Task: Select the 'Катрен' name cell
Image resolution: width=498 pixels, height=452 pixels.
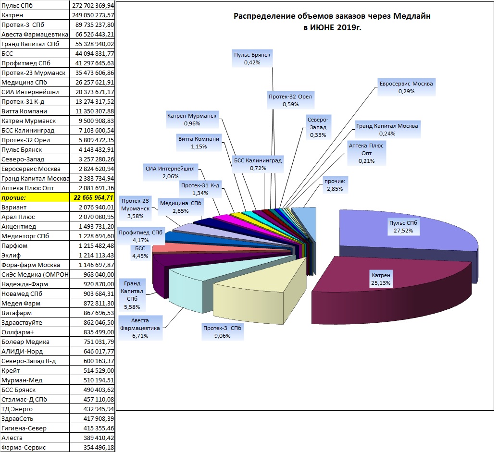Action: (x=35, y=15)
